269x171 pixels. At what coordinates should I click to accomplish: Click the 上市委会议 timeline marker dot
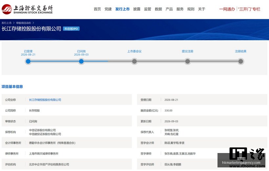pos(134,61)
